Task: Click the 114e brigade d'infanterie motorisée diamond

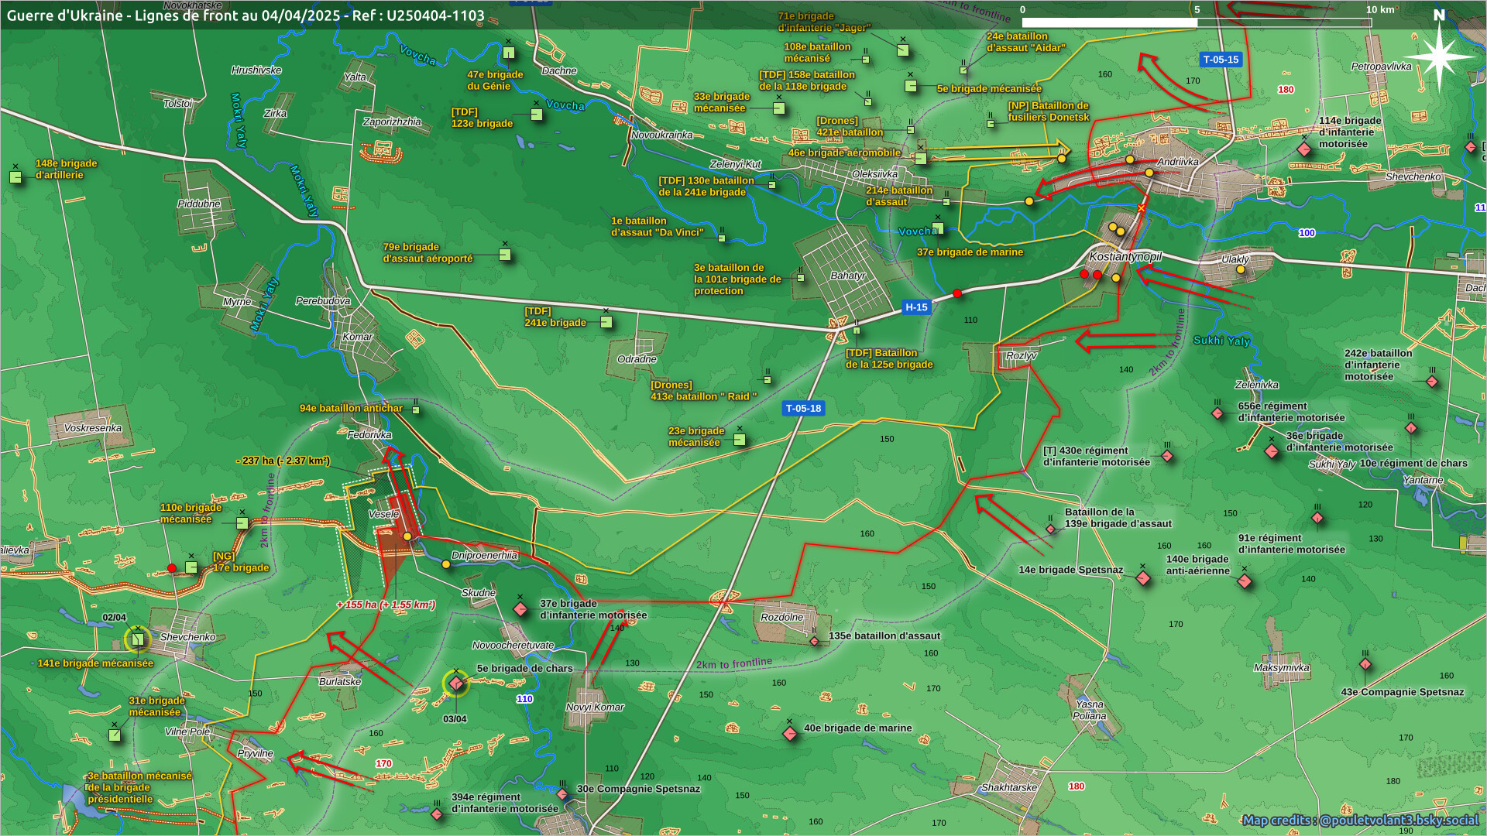Action: tap(1304, 149)
